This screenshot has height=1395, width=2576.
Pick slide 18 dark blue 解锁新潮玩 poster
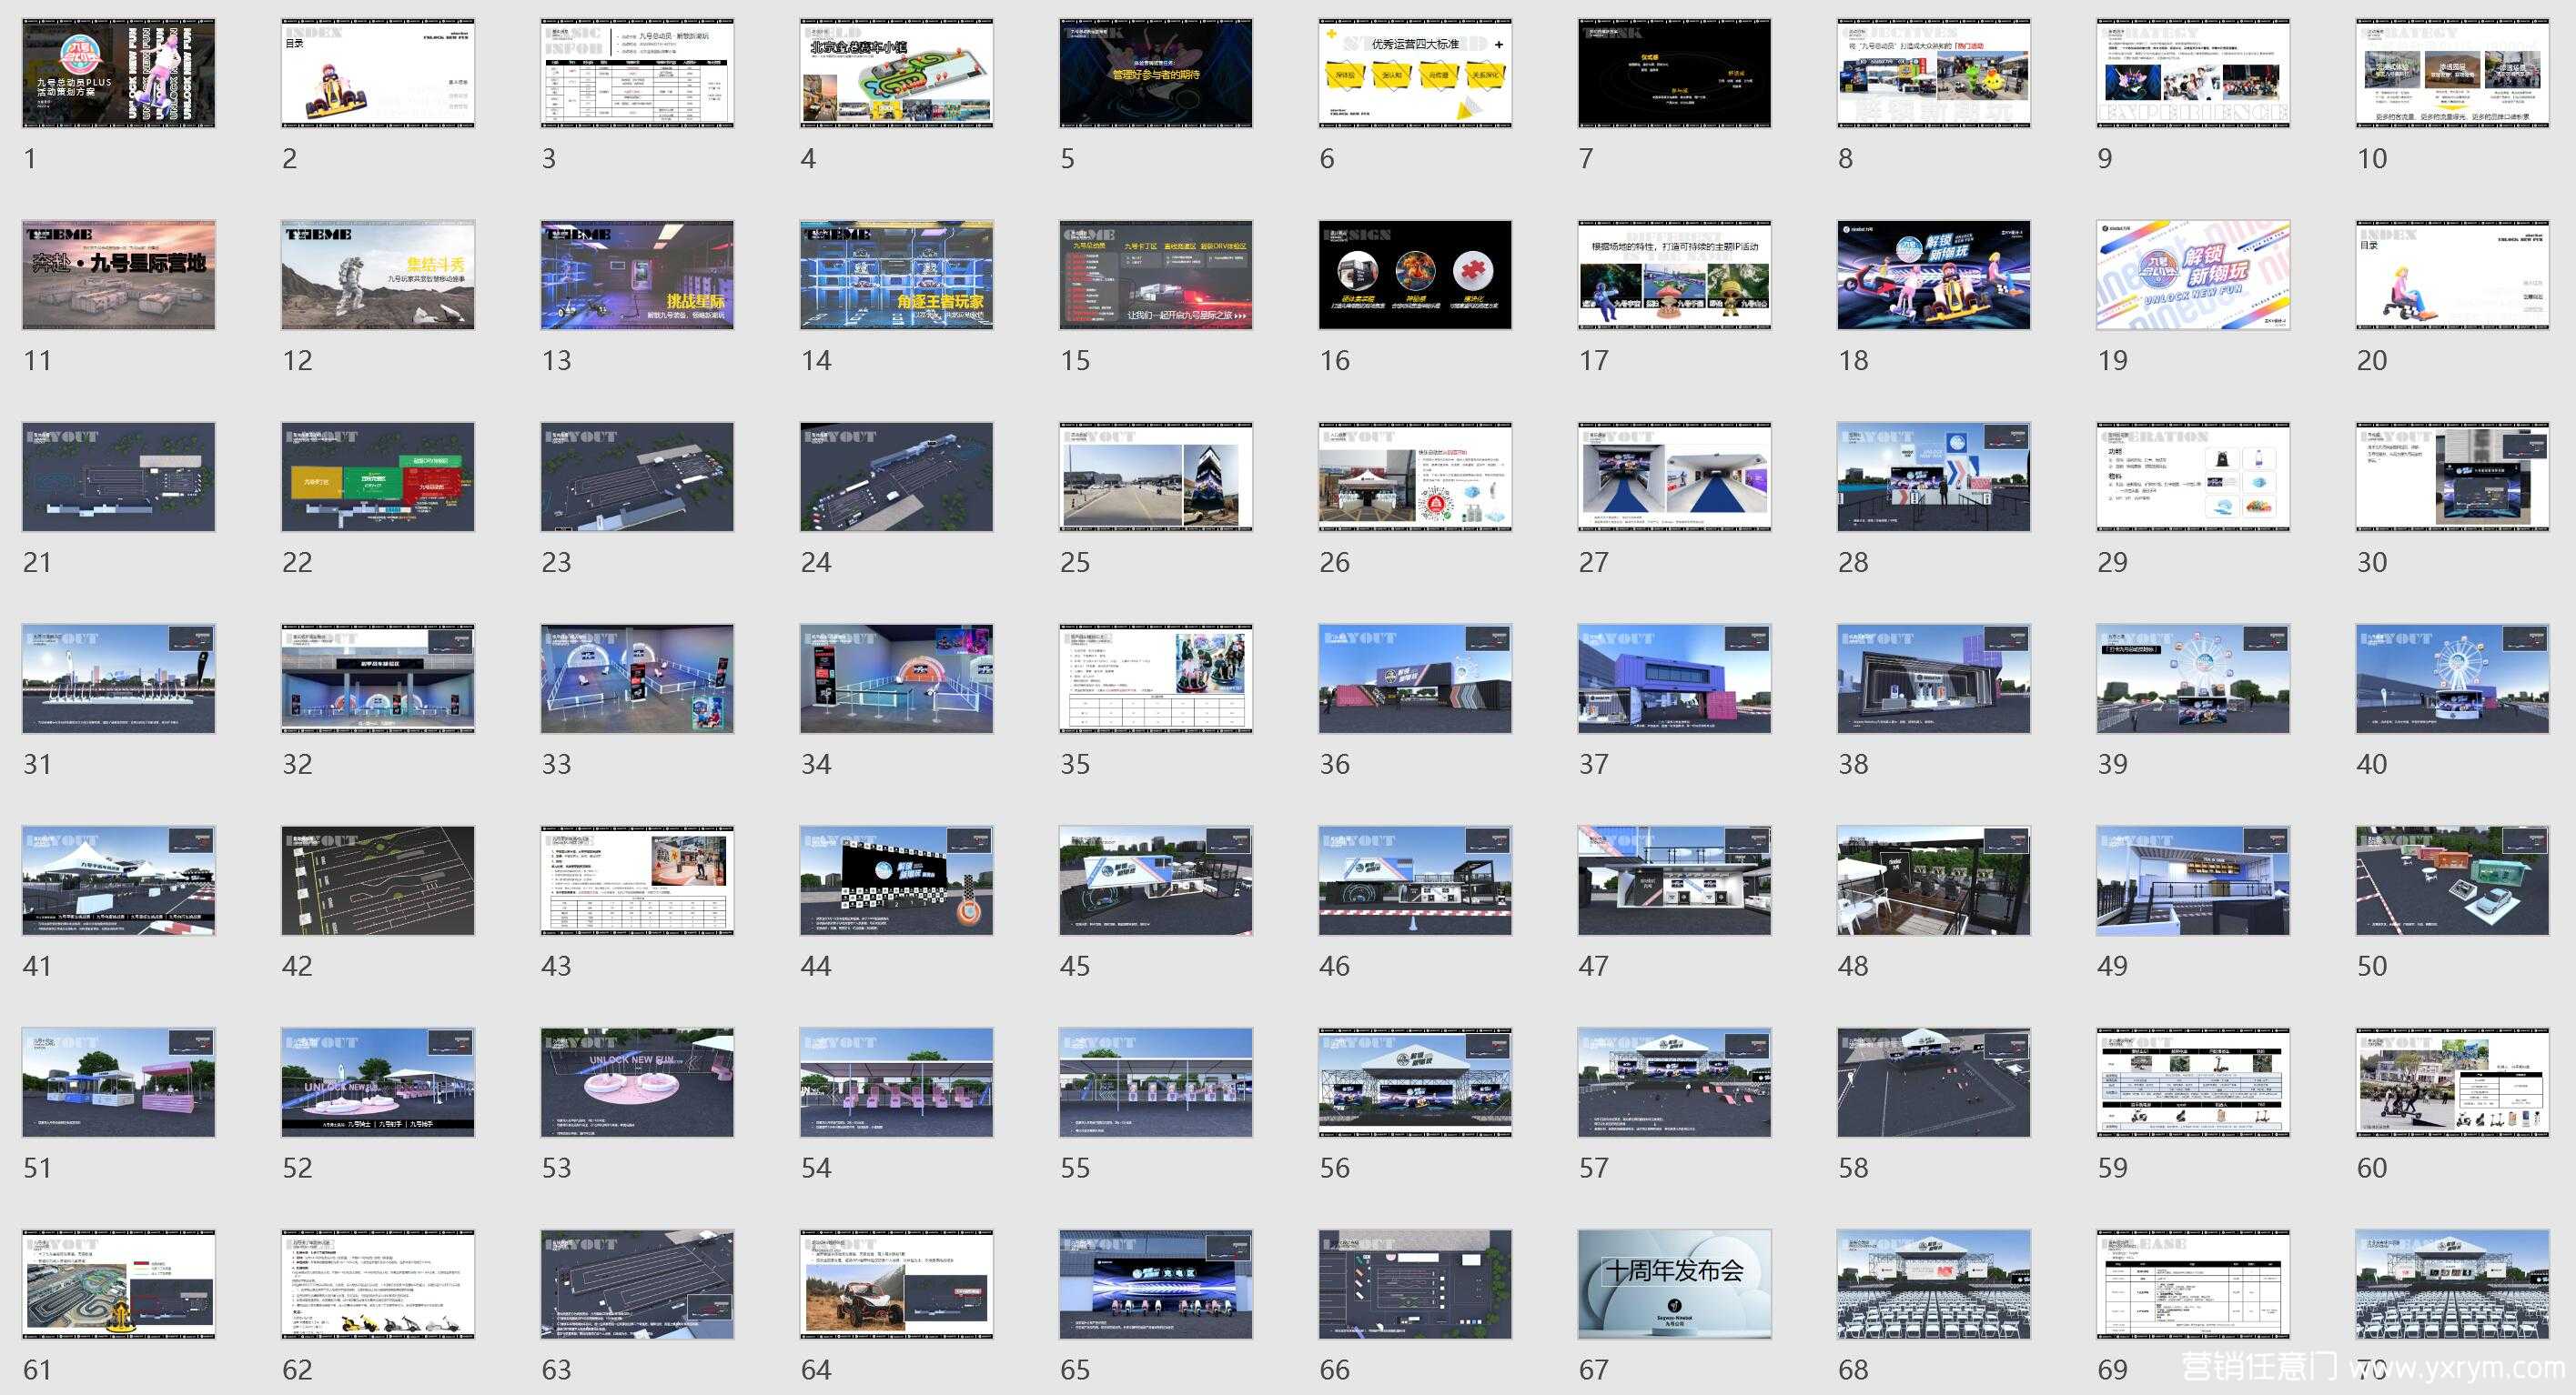(x=1933, y=275)
